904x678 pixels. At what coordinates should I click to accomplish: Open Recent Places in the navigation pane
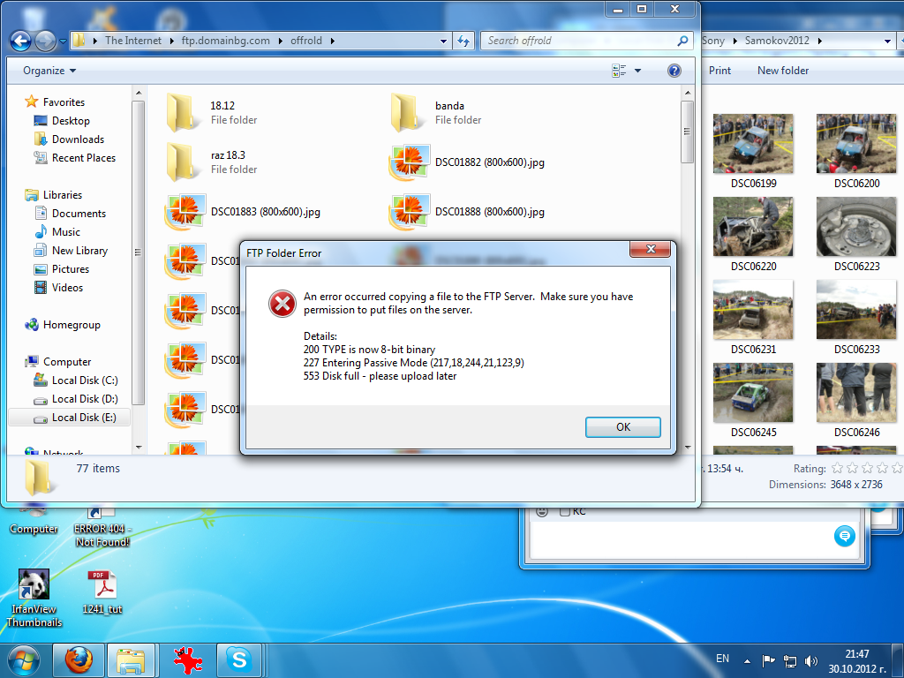point(84,157)
